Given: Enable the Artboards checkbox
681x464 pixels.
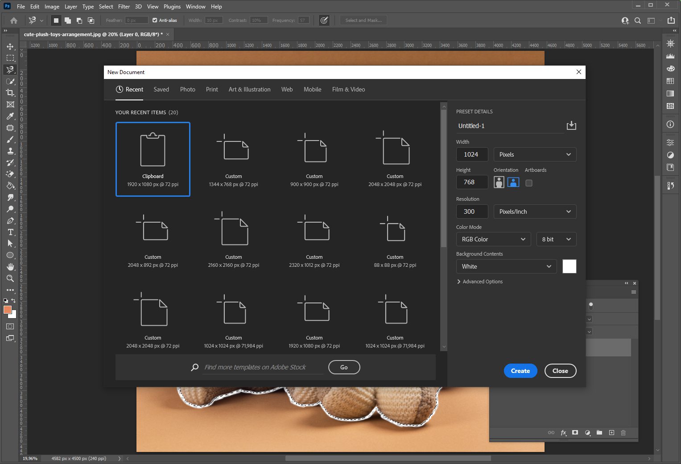Looking at the screenshot, I should (x=529, y=183).
